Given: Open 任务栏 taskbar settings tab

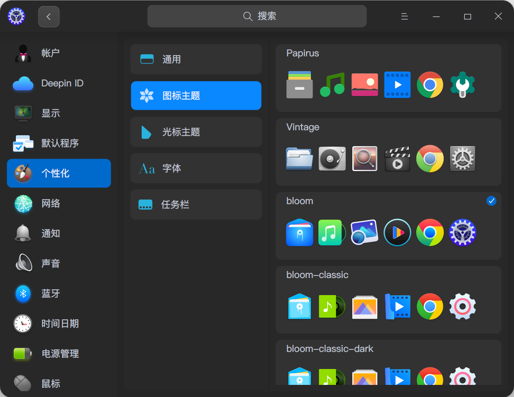Looking at the screenshot, I should 196,205.
